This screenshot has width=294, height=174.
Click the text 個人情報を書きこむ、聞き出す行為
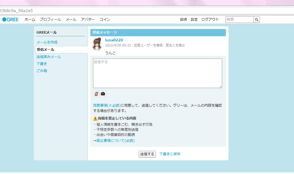[x=124, y=124]
